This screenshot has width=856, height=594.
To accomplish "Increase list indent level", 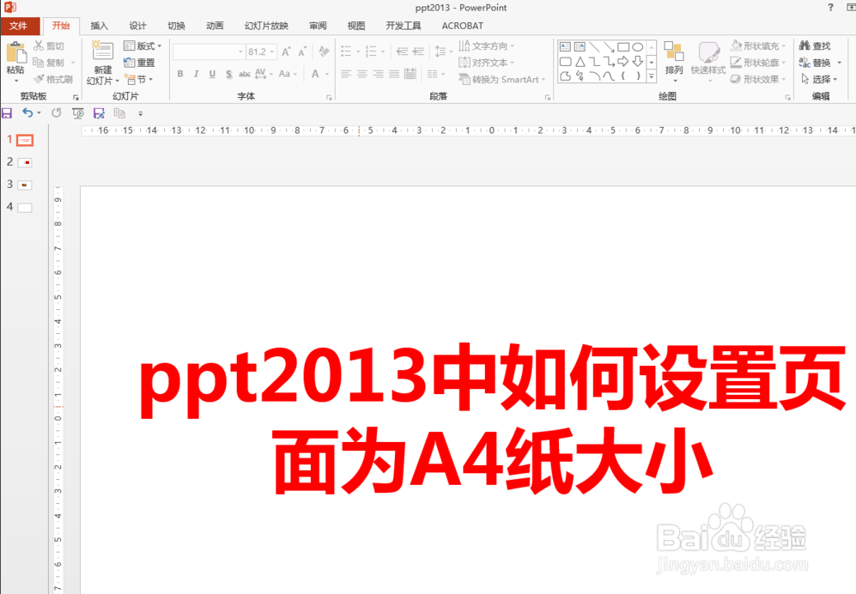I will (x=418, y=52).
